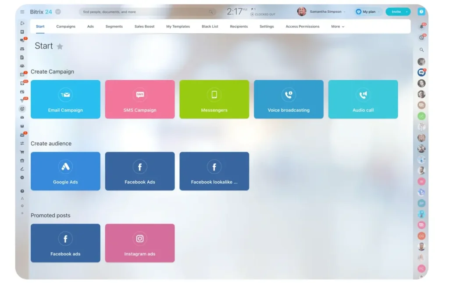Create an Audio call campaign

(363, 99)
